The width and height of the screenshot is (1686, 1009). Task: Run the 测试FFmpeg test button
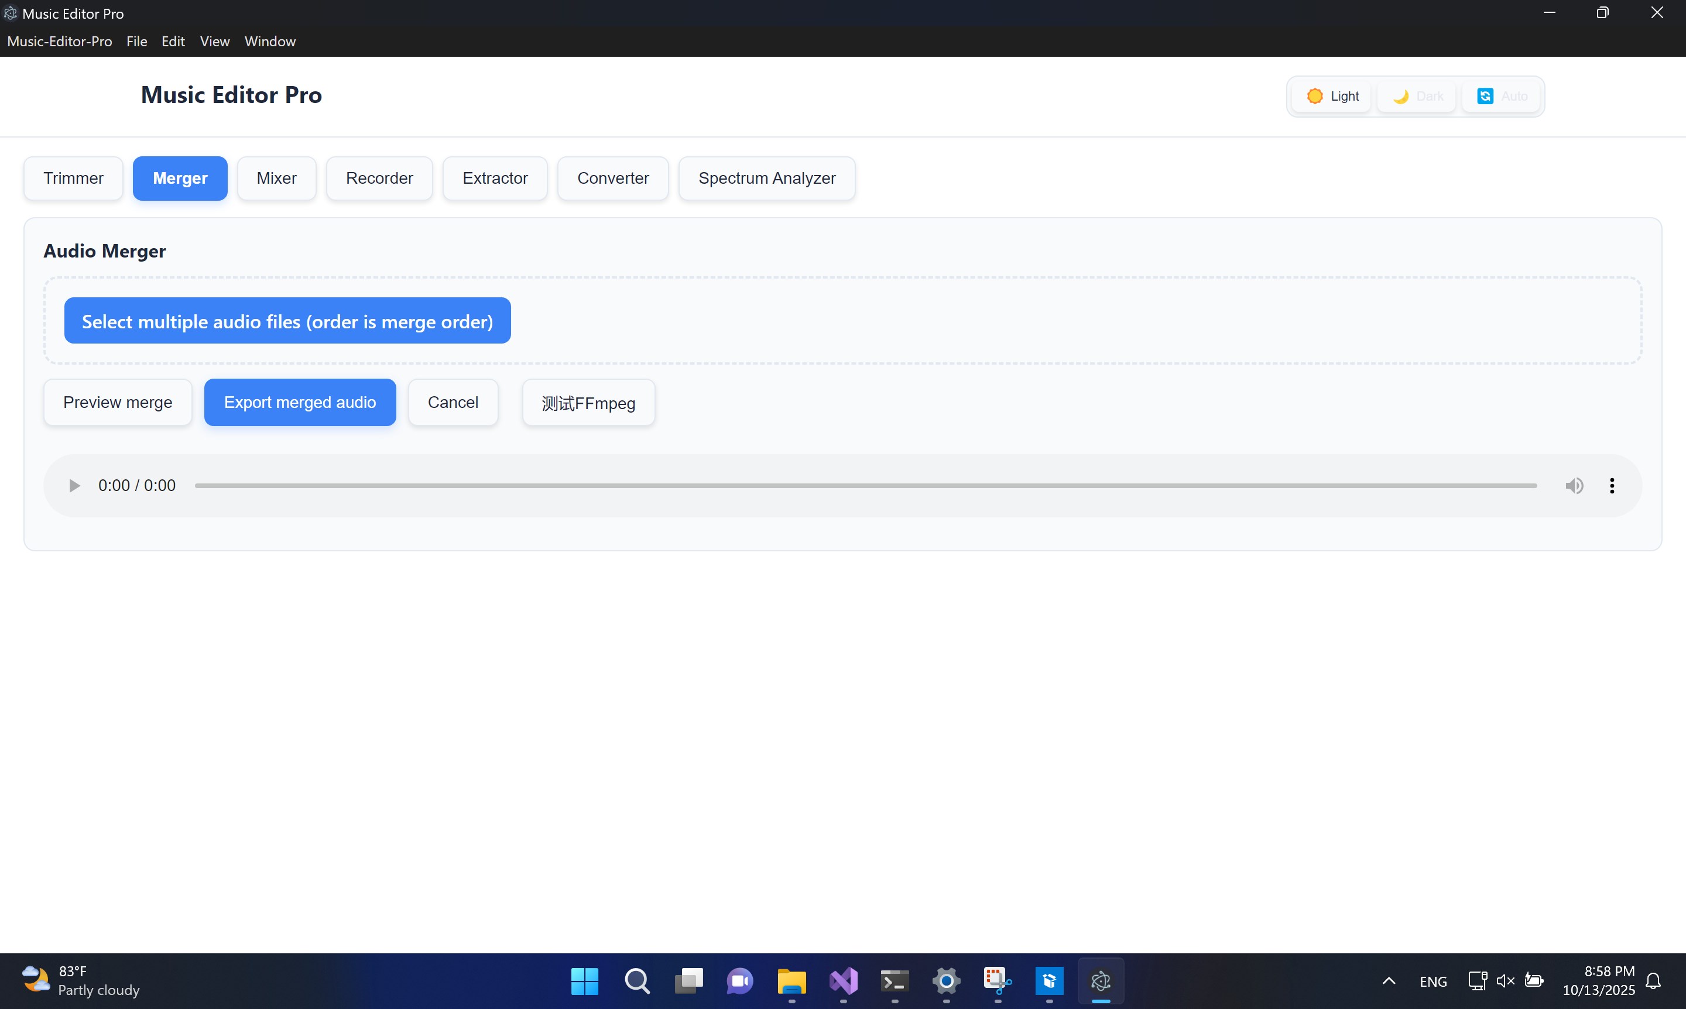588,403
